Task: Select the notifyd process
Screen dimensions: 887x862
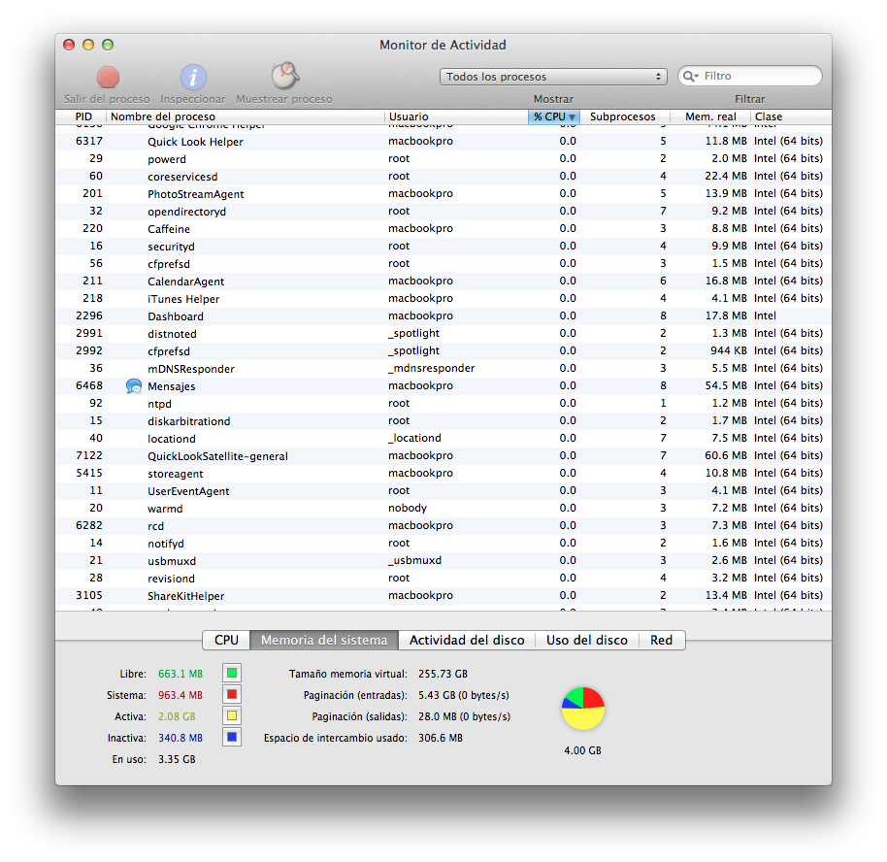Action: (x=443, y=544)
